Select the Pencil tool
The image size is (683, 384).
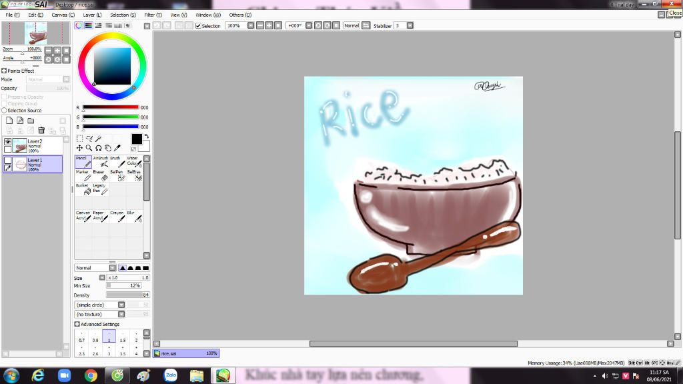click(x=83, y=161)
